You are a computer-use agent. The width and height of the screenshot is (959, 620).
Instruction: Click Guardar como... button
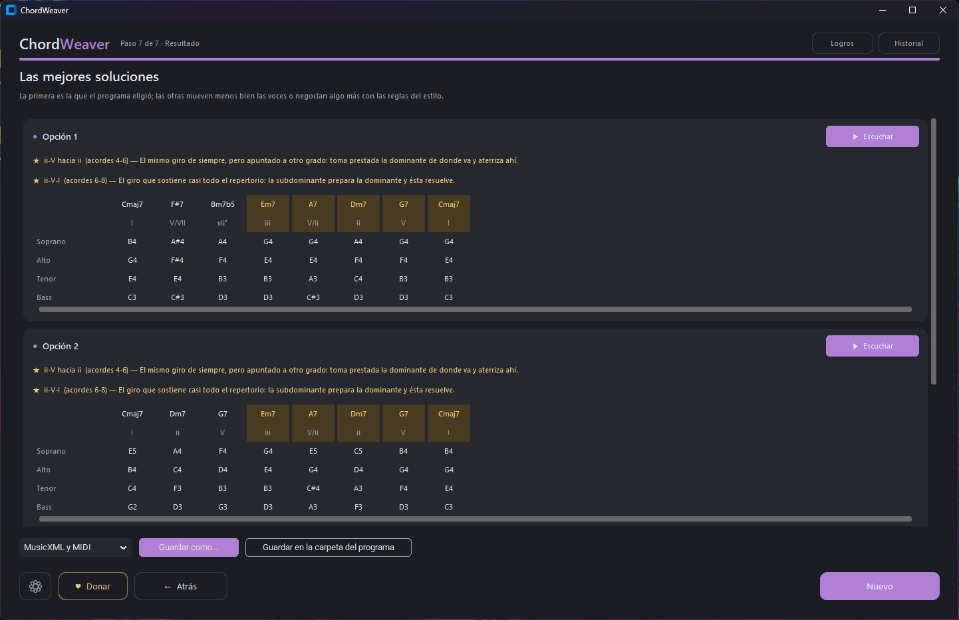[x=188, y=547]
